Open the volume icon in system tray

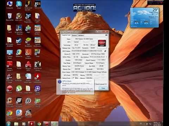(x=147, y=124)
